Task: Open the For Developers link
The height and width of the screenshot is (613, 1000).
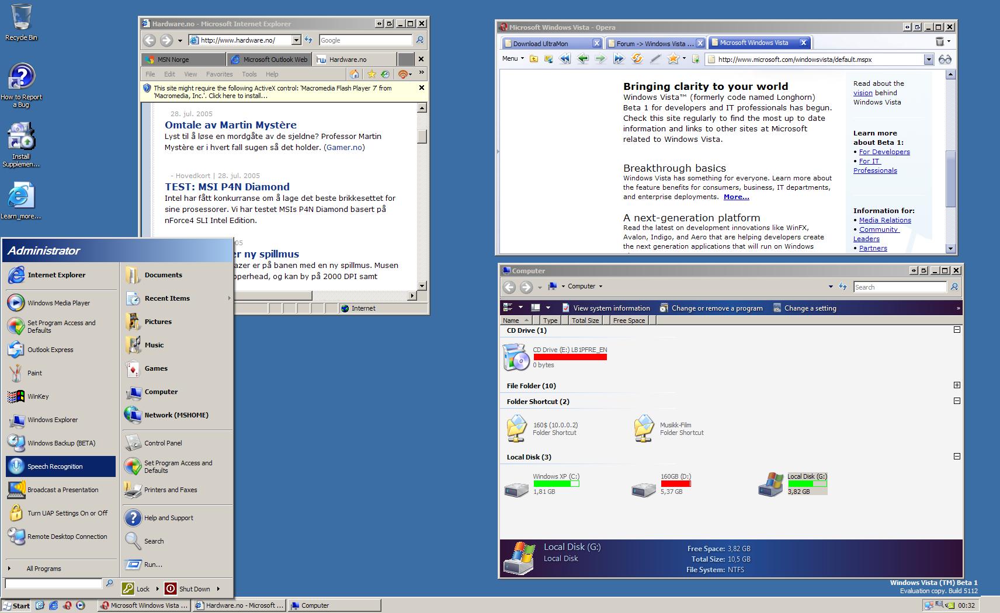Action: coord(884,152)
